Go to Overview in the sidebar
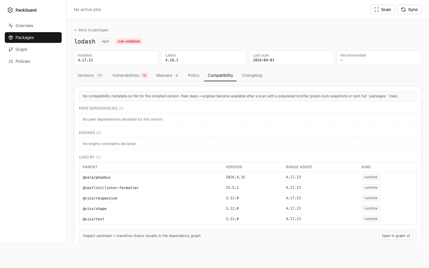Screen dimensions: 429x268 [x=33, y=26]
